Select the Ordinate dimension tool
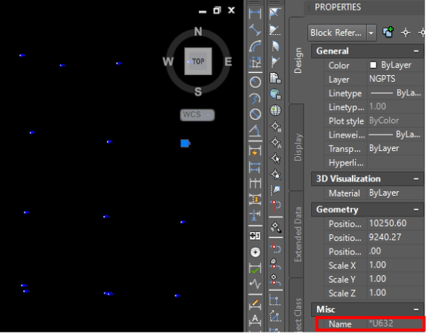 (x=255, y=62)
